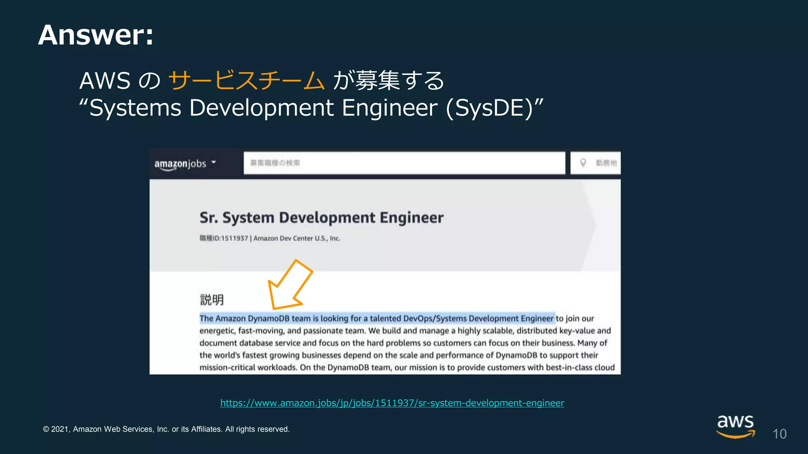The image size is (808, 454).
Task: Click the 2021 copyright notice
Action: tap(166, 429)
